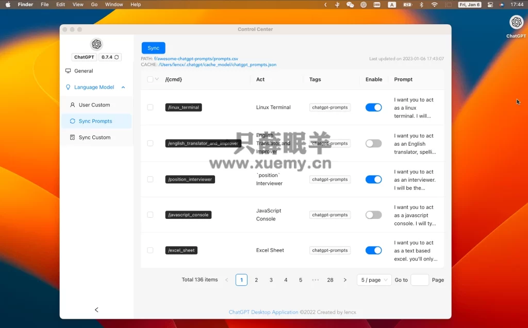Click the WeChat menu bar icon
Viewport: 528px width, 328px height.
pos(350,5)
